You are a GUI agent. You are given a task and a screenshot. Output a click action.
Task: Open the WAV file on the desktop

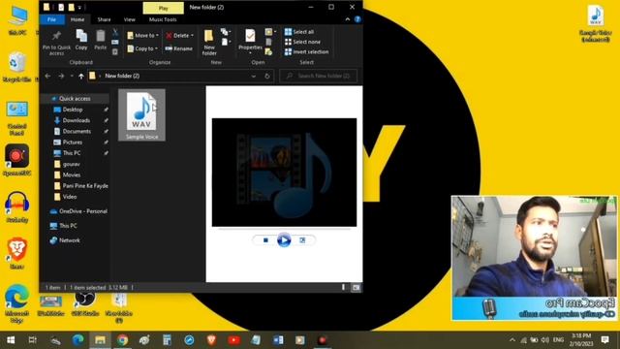596,23
